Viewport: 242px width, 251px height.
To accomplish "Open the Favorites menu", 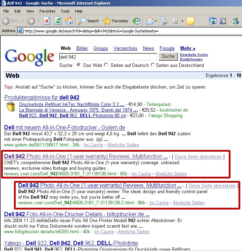I will coord(47,11).
